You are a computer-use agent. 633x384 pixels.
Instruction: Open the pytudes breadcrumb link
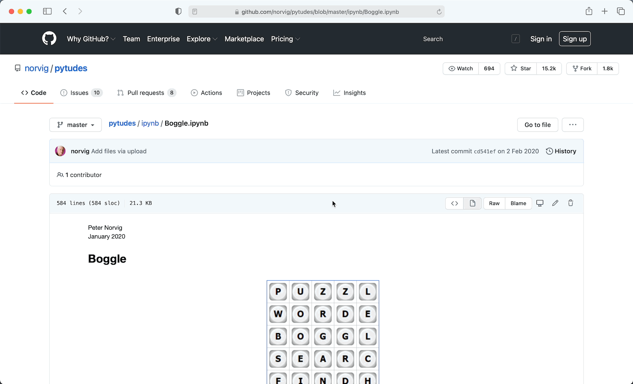[122, 123]
